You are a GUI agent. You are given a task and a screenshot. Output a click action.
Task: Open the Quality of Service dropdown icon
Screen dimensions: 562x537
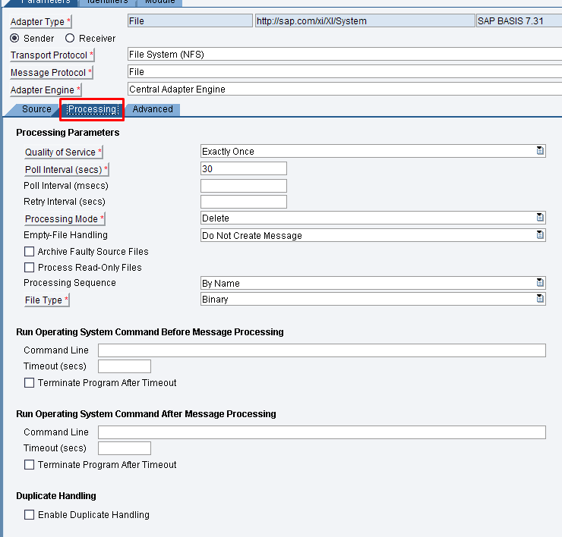540,151
